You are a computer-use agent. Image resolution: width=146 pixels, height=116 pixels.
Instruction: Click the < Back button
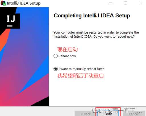coord(86,113)
